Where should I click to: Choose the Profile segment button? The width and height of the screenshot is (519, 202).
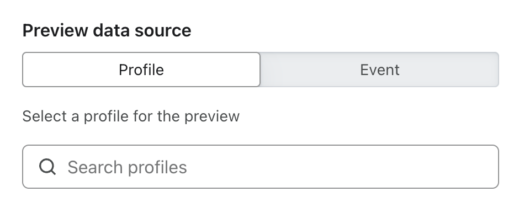[x=141, y=70]
